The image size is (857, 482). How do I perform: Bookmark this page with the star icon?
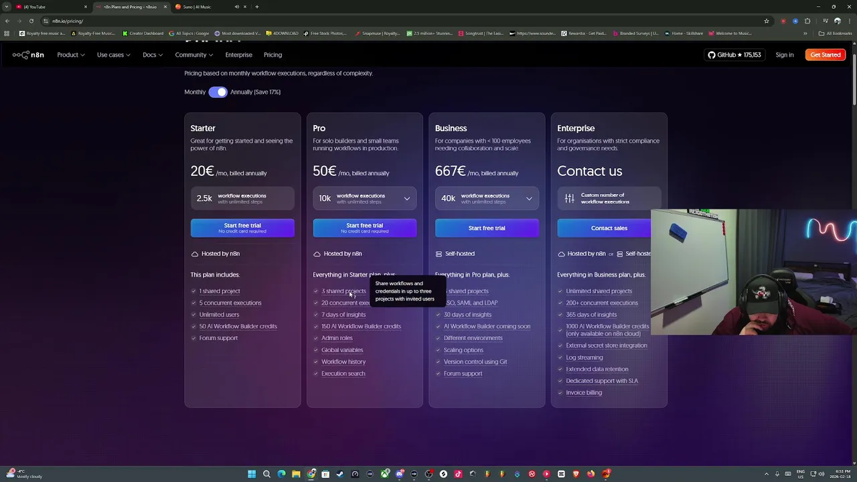click(767, 21)
